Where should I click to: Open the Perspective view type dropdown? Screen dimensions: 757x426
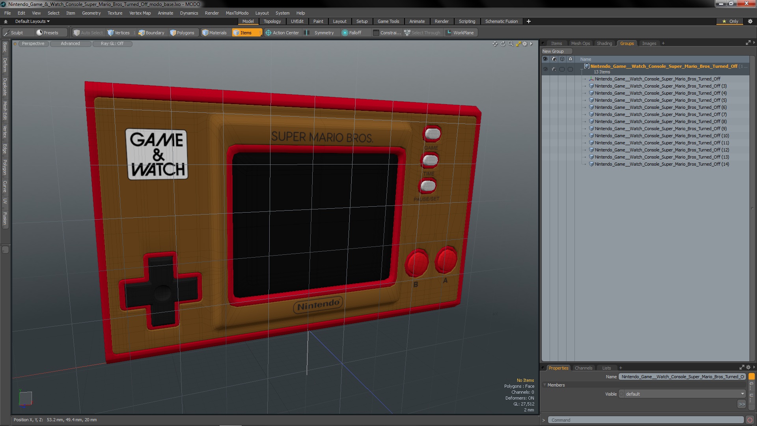pos(33,44)
